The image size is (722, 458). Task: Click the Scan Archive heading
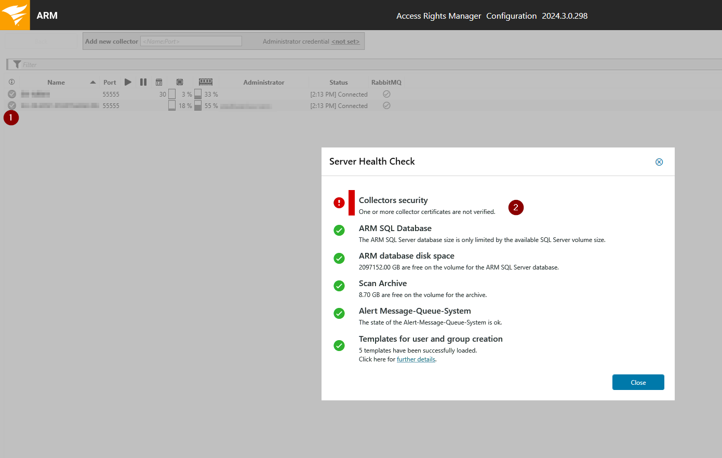pos(383,283)
